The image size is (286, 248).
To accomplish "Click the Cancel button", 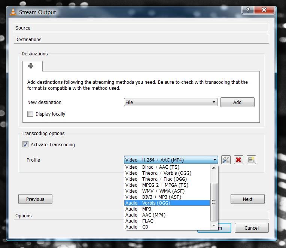I will pyautogui.click(x=251, y=228).
